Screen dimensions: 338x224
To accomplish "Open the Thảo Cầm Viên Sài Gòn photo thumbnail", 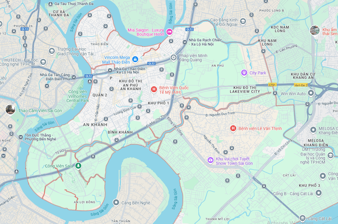I will [10, 109].
